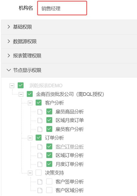
Task: Expand the 基础权限 section
Action: coord(69,27)
